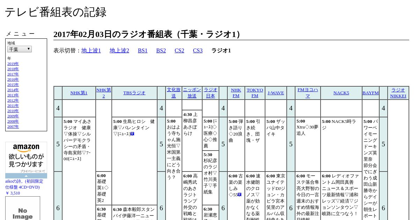Open the ラジオNIKKEI station link
The width and height of the screenshot is (419, 220).
click(398, 93)
